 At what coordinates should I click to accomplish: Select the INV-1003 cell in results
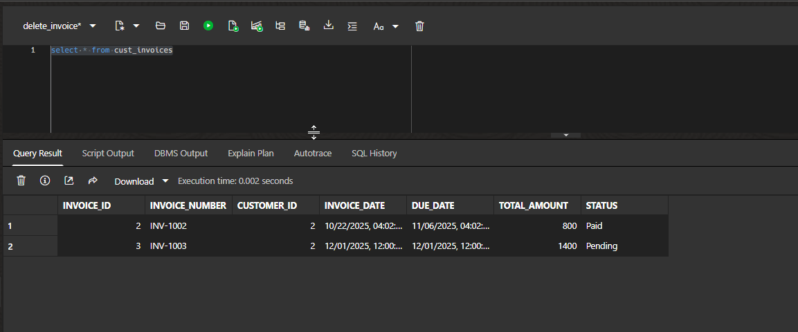(168, 246)
